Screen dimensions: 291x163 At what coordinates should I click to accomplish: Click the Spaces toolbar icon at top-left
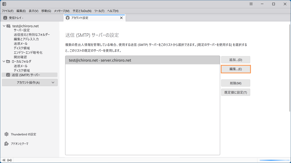[4, 4]
